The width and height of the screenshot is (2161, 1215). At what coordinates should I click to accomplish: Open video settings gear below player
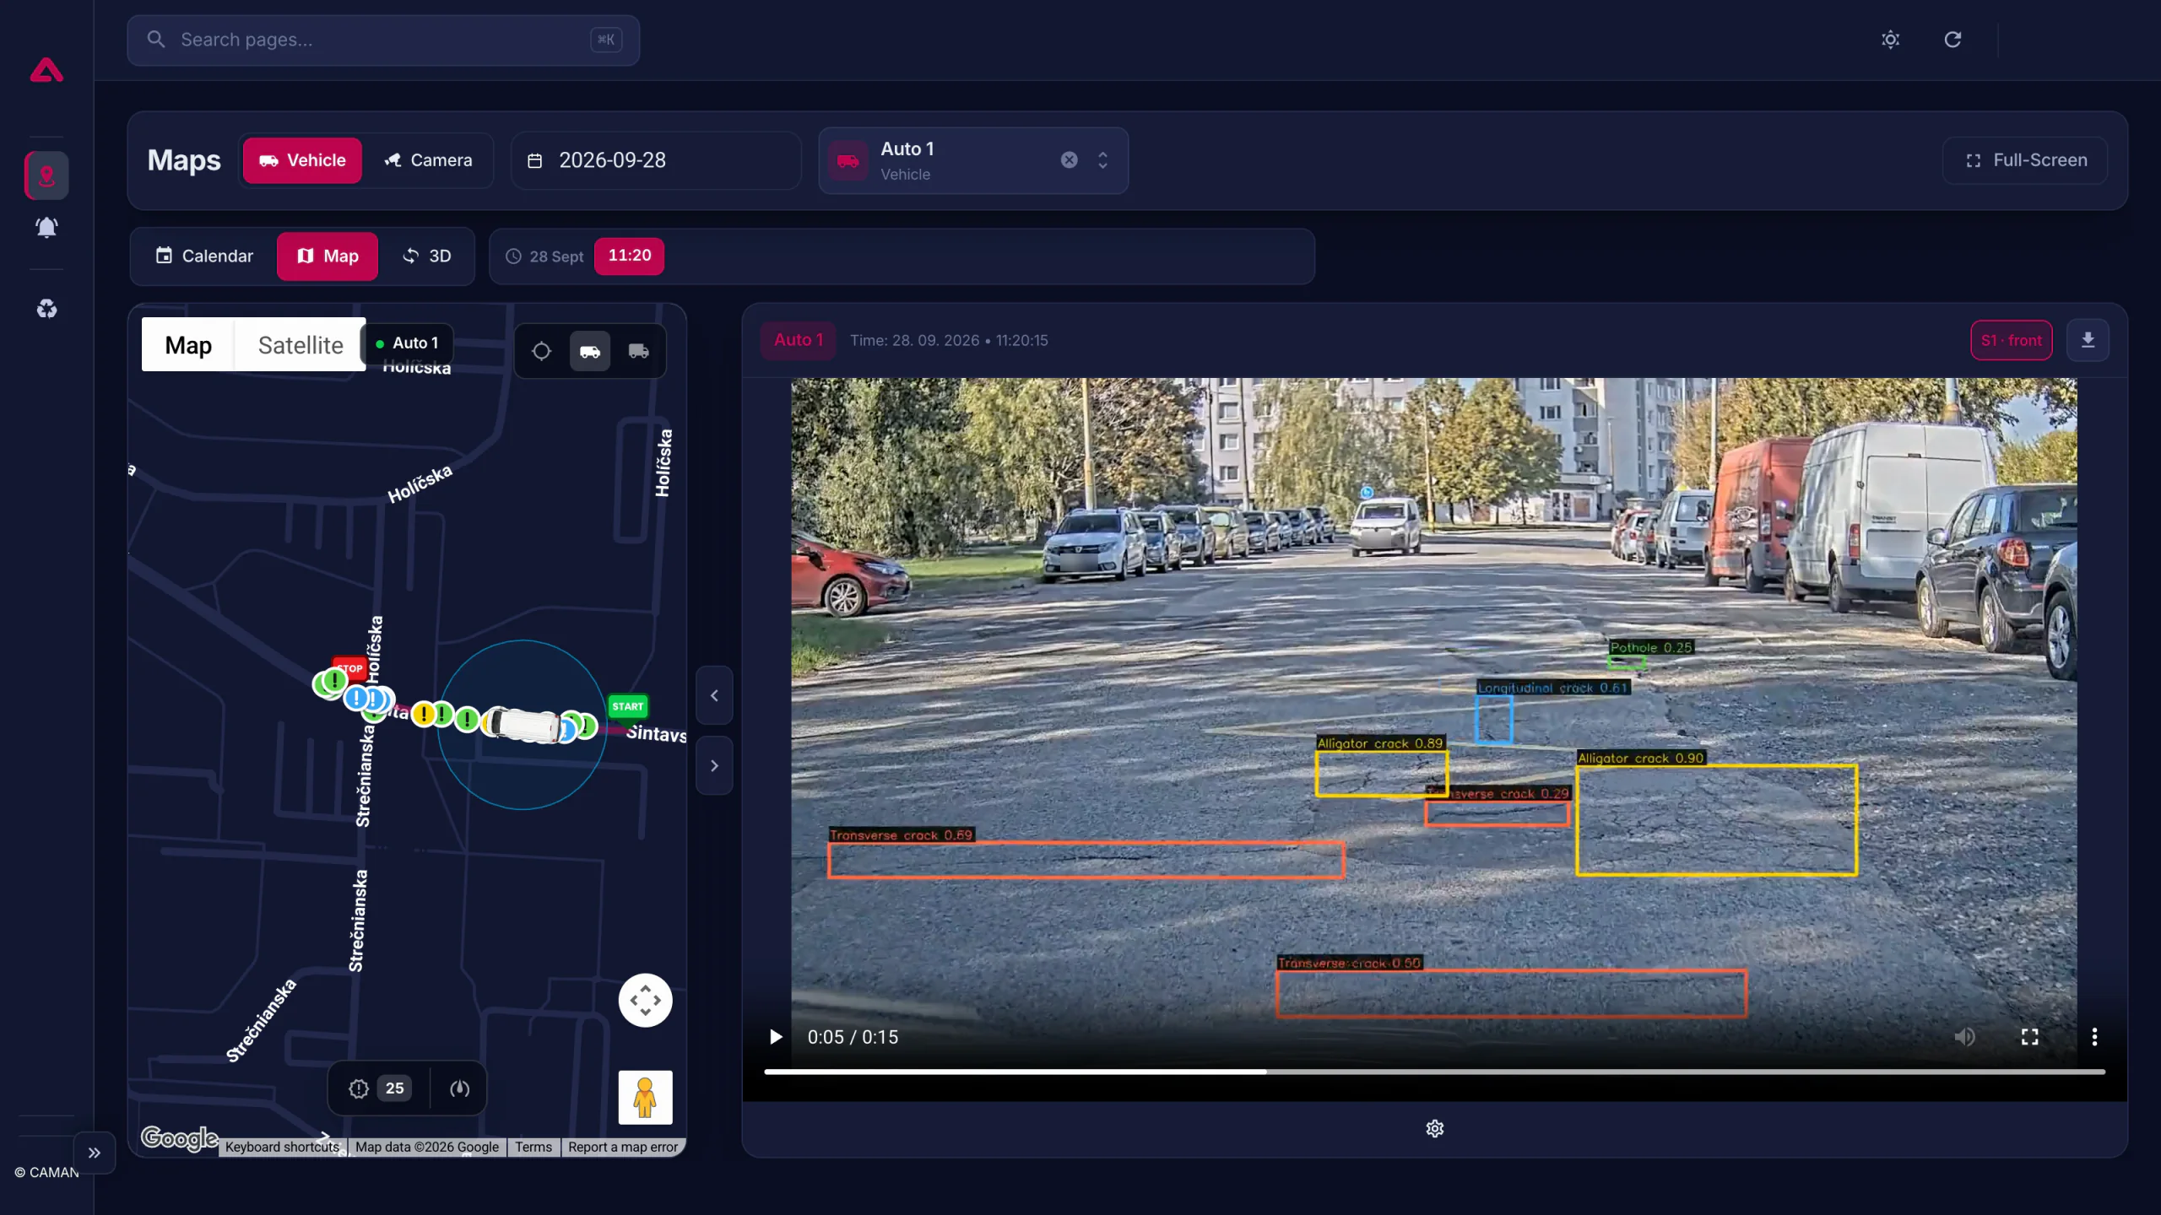click(x=1435, y=1129)
